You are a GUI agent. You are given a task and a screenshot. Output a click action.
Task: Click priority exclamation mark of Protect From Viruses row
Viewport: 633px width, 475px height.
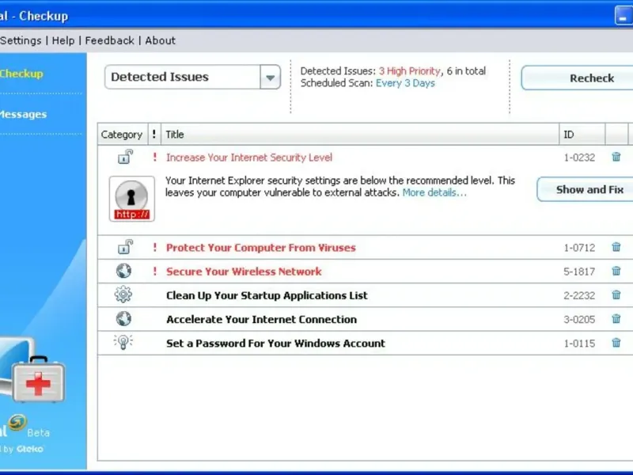154,247
